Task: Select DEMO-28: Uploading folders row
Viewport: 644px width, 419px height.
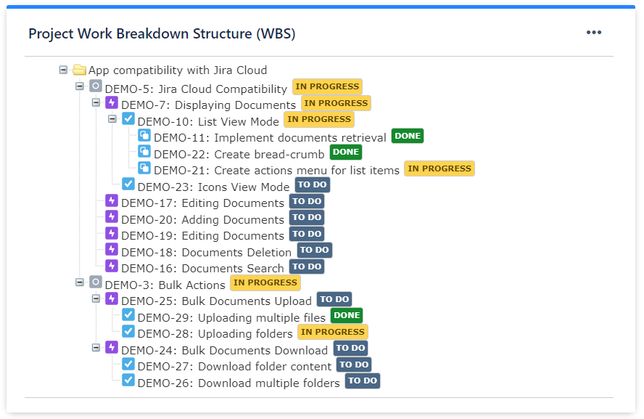Action: click(215, 333)
